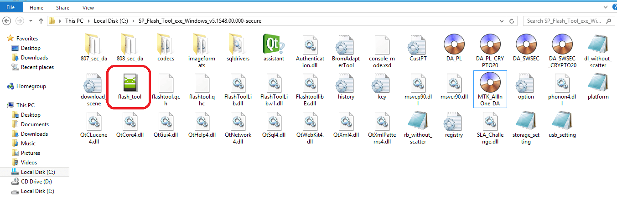The height and width of the screenshot is (203, 617).
Task: Select the DA_SWSEC file
Action: [x=526, y=49]
